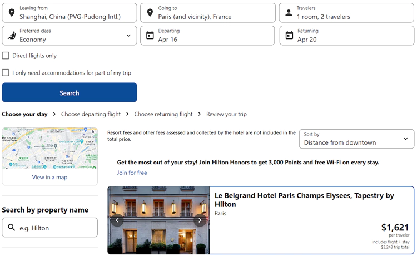Image resolution: width=417 pixels, height=256 pixels.
Task: Open the View in a map link
Action: coord(49,178)
